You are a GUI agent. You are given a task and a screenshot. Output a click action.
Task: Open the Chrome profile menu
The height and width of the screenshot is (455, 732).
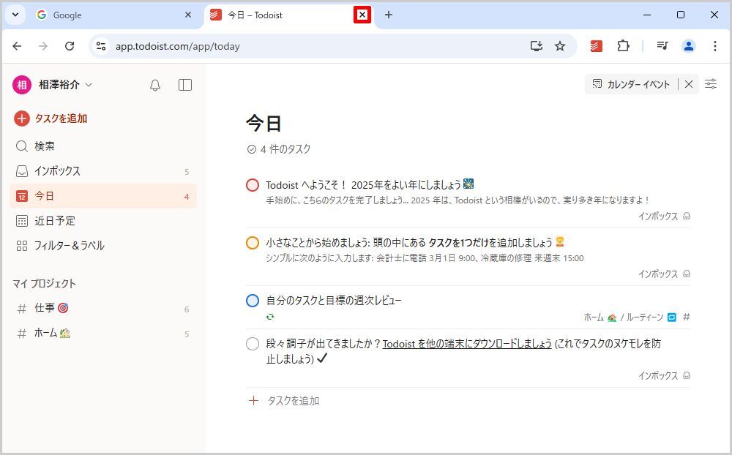689,46
